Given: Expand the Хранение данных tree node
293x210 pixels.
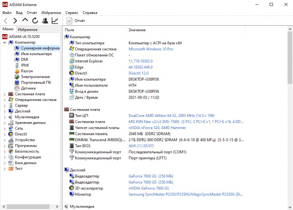Looking at the screenshot, I should click(5, 123).
